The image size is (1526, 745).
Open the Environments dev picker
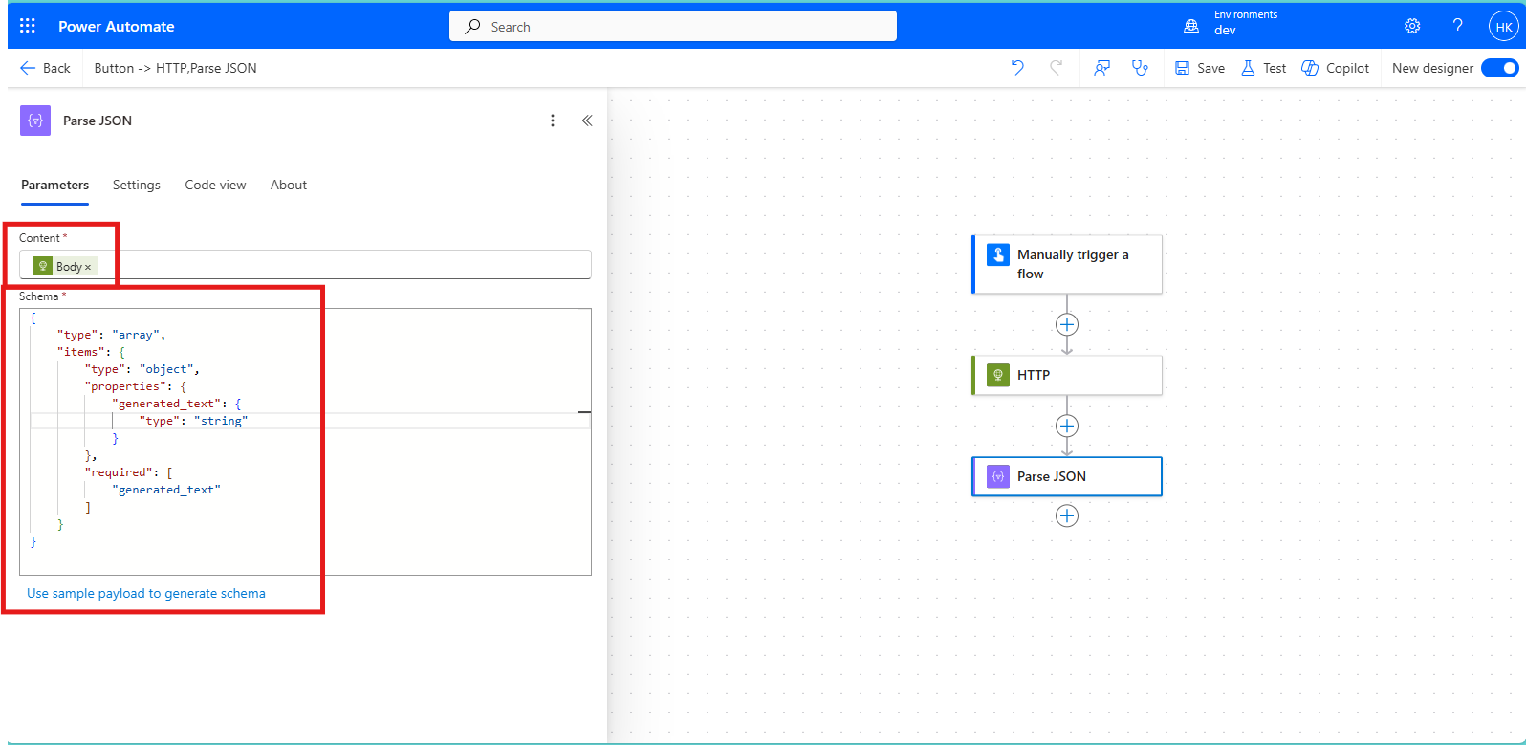point(1232,24)
